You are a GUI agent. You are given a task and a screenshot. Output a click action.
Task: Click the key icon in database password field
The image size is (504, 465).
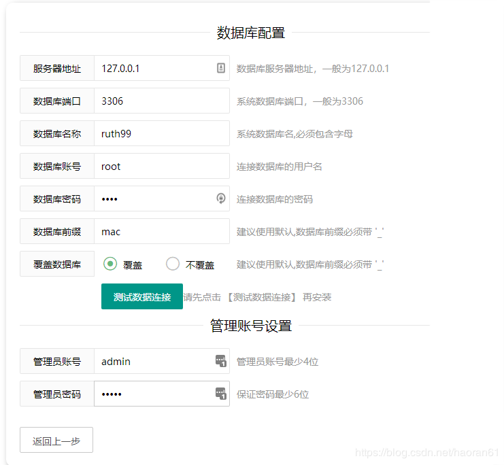[220, 199]
